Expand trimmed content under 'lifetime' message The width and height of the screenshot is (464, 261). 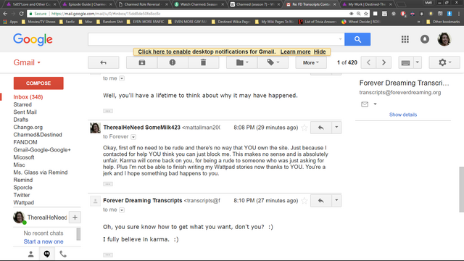pyautogui.click(x=108, y=111)
